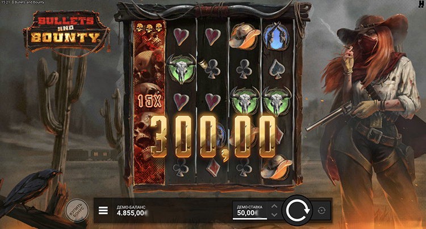Toggle the autoplay icon beside spin

tap(321, 210)
